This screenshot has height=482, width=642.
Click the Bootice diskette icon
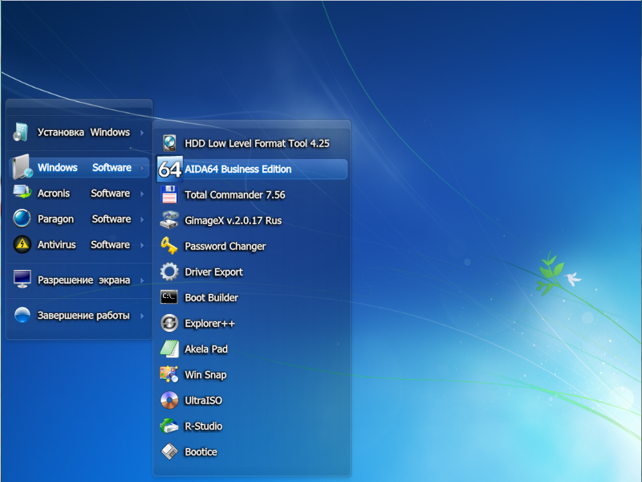pyautogui.click(x=169, y=451)
